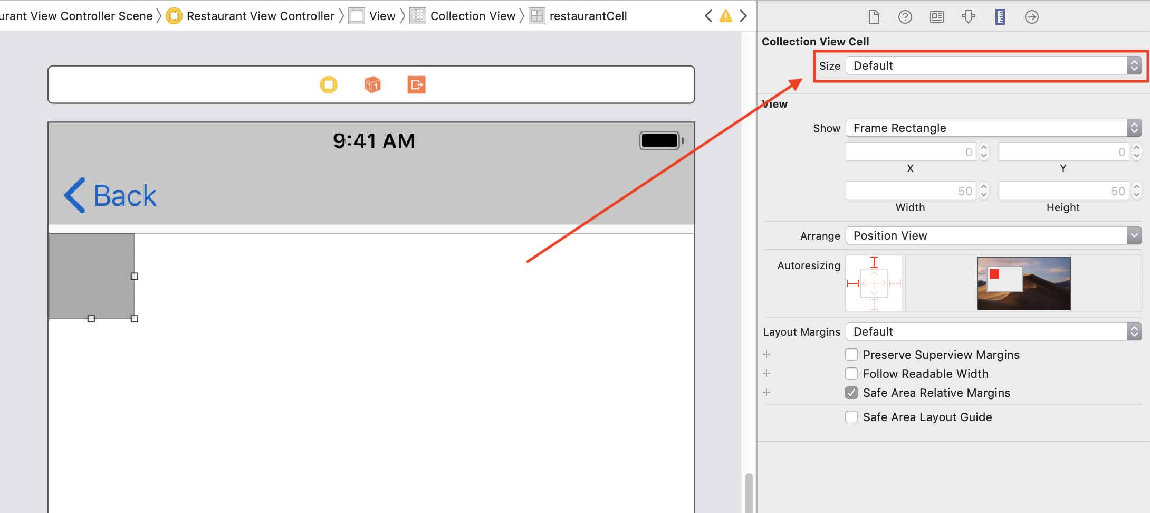This screenshot has height=513, width=1150.
Task: Click the Y value field
Action: (x=1064, y=152)
